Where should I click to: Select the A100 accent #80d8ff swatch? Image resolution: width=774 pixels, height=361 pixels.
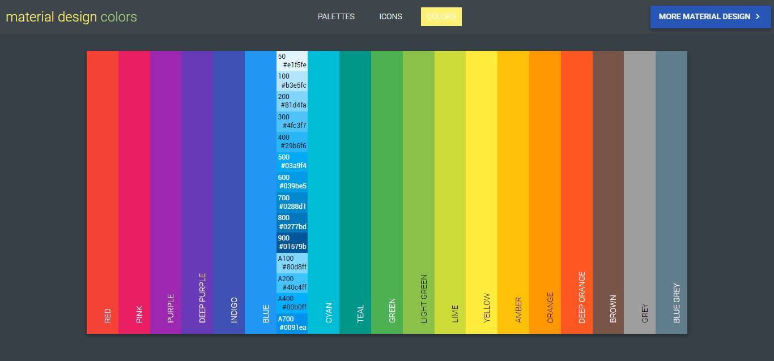pyautogui.click(x=292, y=263)
